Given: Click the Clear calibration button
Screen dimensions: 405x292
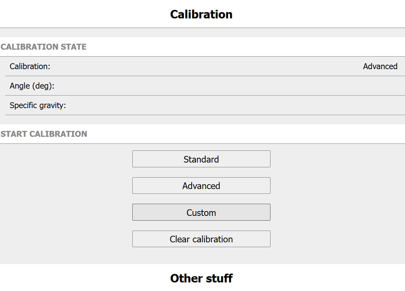Looking at the screenshot, I should click(201, 239).
